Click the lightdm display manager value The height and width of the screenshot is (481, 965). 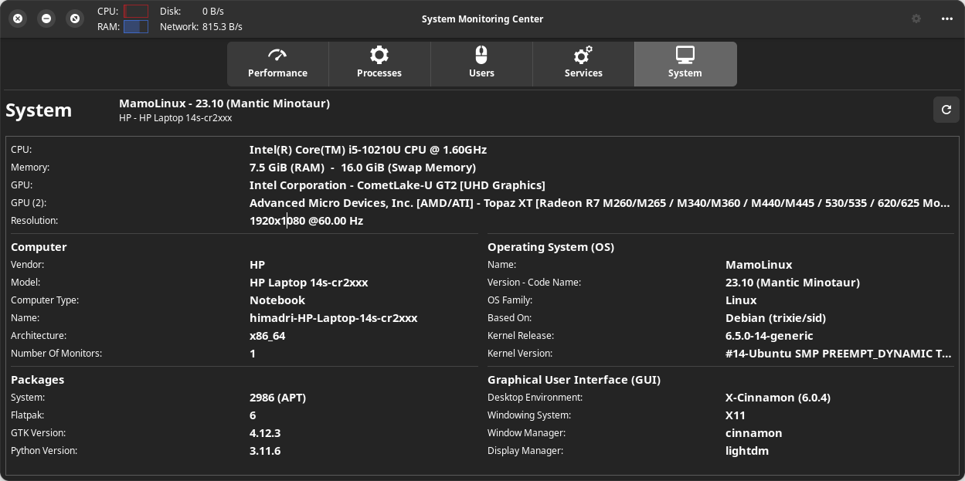tap(747, 451)
